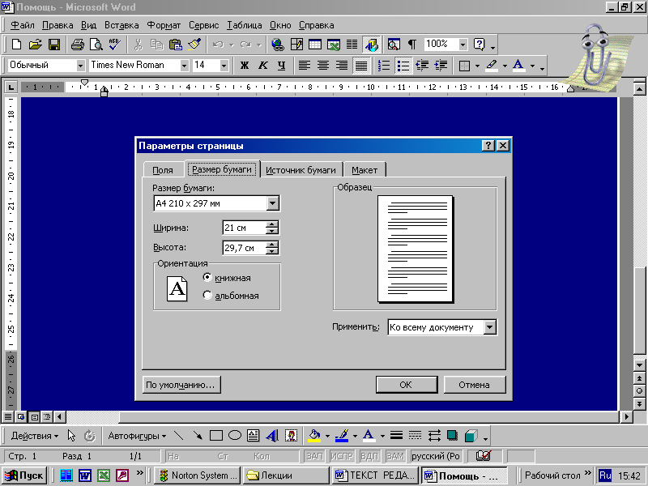Paste from clipboard icon

coord(176,45)
